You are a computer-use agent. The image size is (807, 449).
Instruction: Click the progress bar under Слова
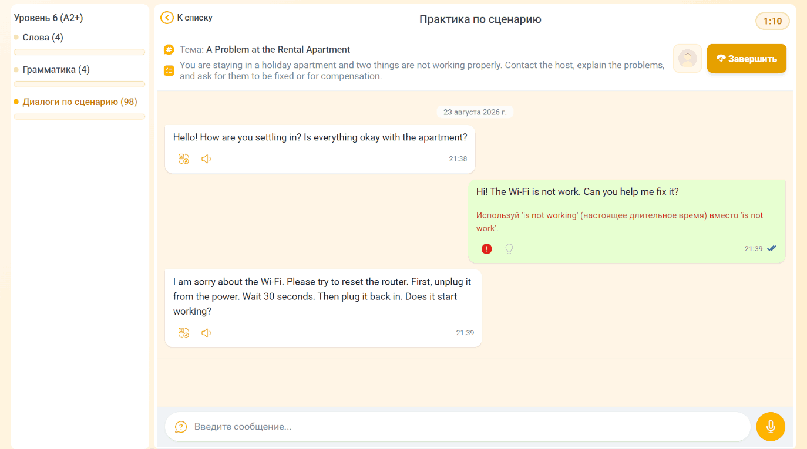pos(79,52)
